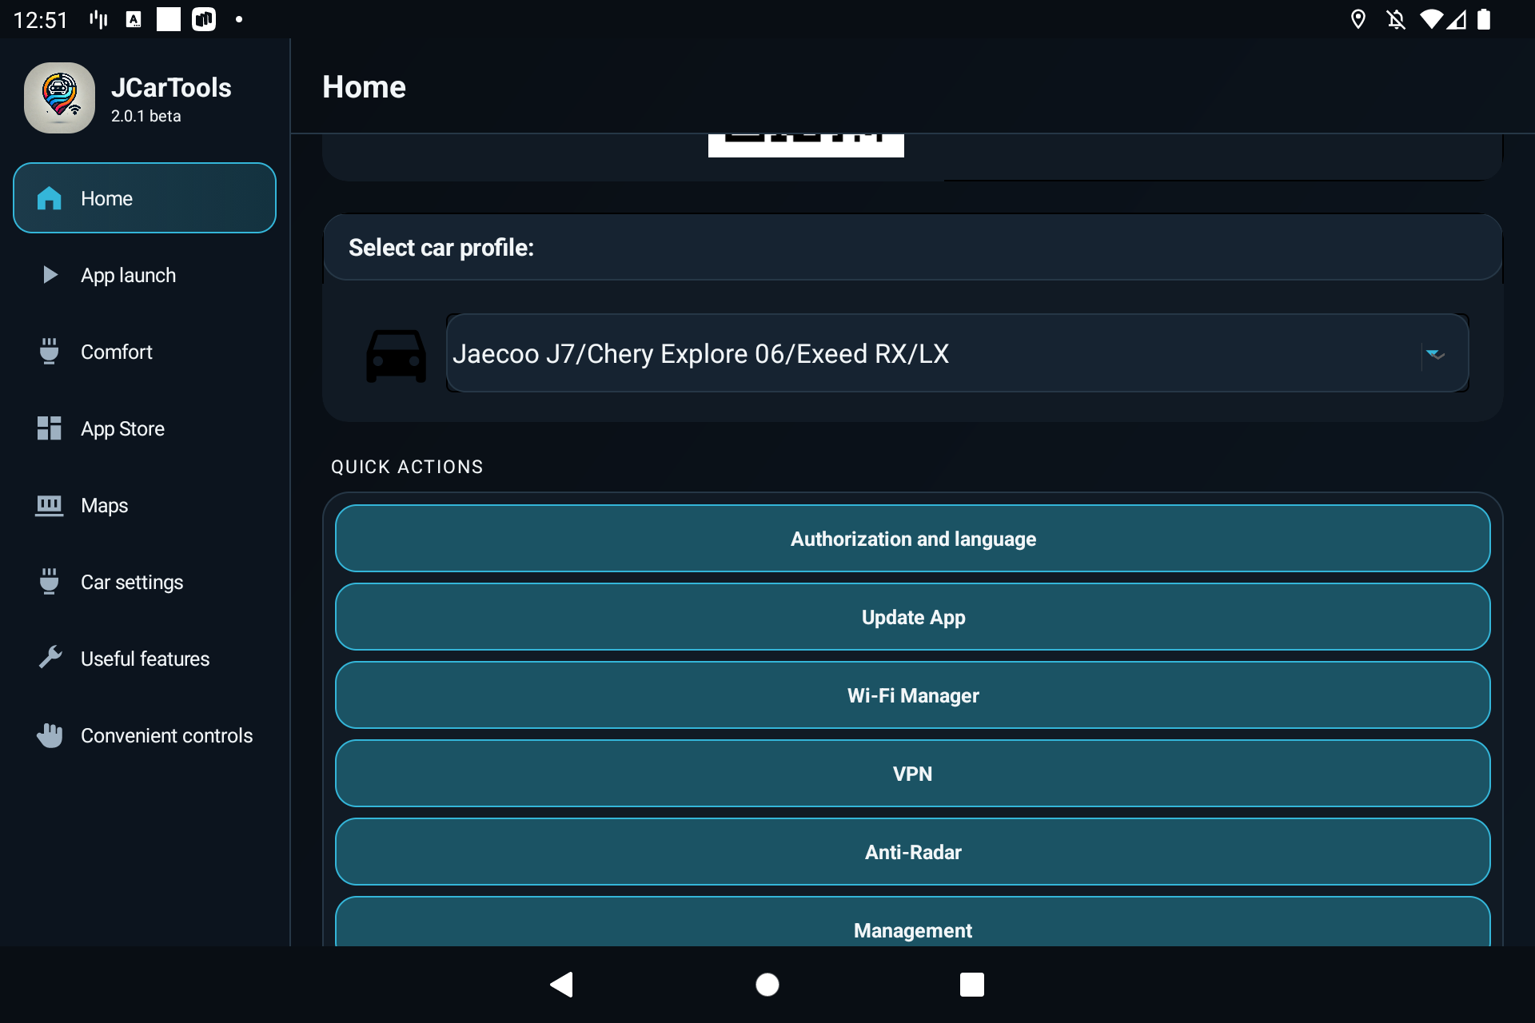The height and width of the screenshot is (1023, 1535).
Task: Open the App launch menu item
Action: click(x=145, y=275)
